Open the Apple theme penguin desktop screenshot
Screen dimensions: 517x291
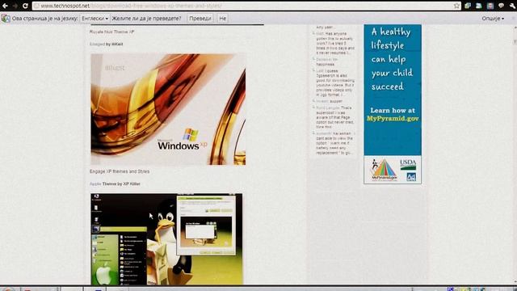[x=166, y=239]
